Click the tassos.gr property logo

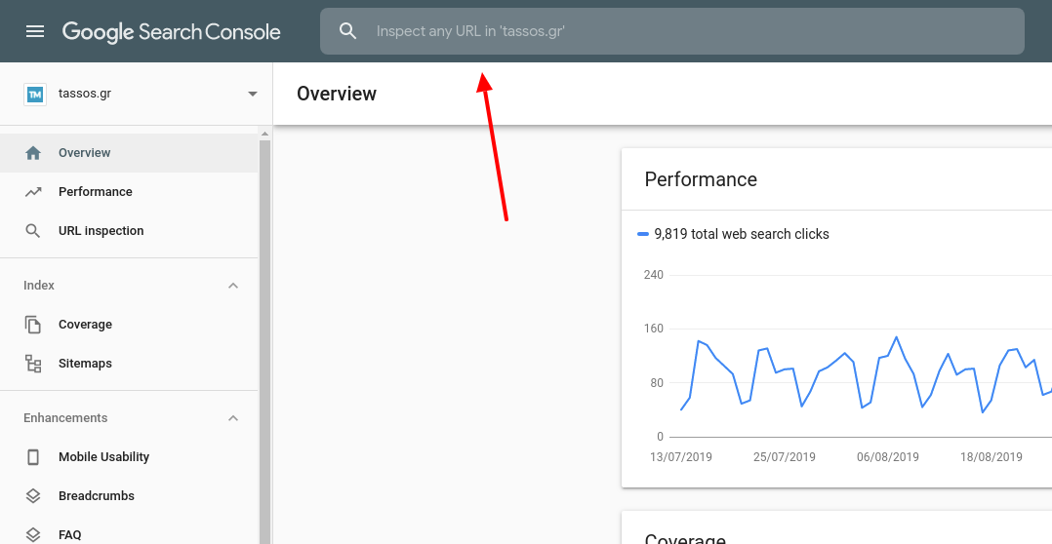[x=35, y=94]
